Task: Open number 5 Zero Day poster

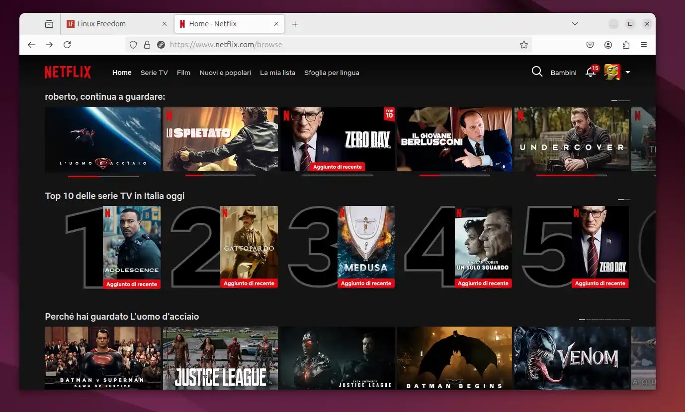Action: (600, 247)
